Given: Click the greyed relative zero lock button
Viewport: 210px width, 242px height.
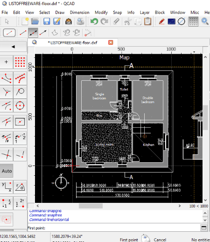Looking at the screenshot, I should 6,220.
